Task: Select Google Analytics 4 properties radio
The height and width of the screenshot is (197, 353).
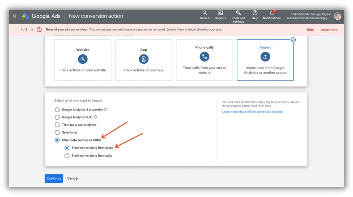Action: pos(57,109)
